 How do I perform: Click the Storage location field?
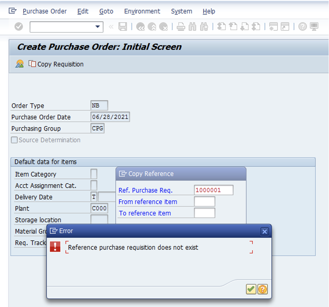coord(99,219)
